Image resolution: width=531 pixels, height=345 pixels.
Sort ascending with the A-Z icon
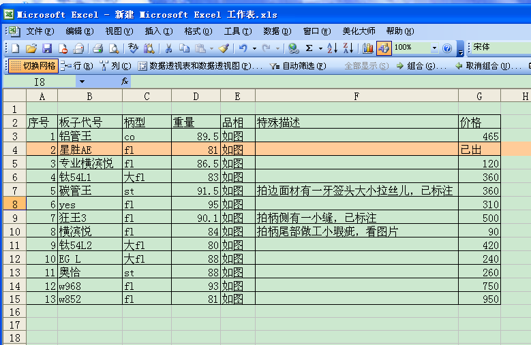tap(332, 48)
